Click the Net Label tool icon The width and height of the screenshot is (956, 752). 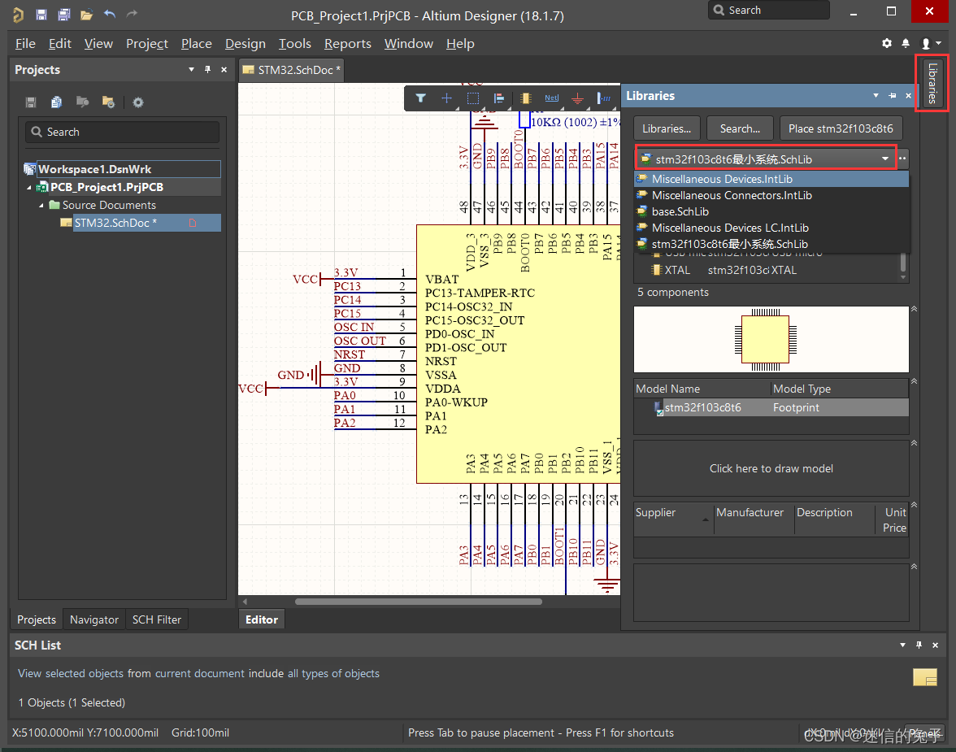(551, 98)
